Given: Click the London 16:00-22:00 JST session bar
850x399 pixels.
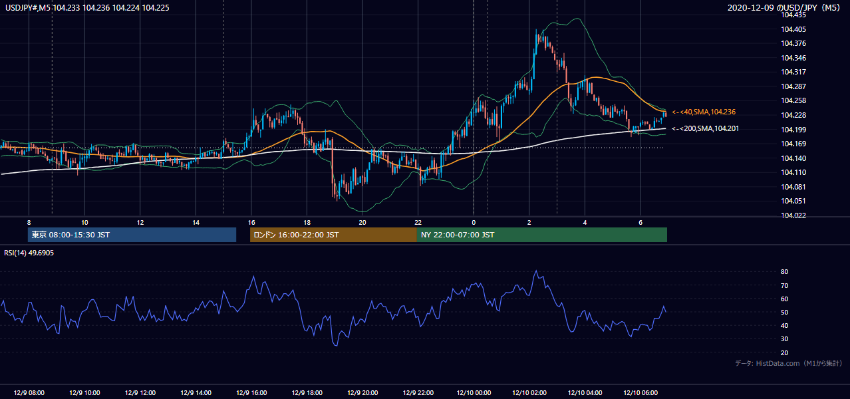Looking at the screenshot, I should (x=333, y=235).
